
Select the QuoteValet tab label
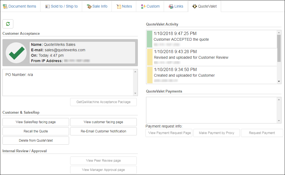point(207,6)
